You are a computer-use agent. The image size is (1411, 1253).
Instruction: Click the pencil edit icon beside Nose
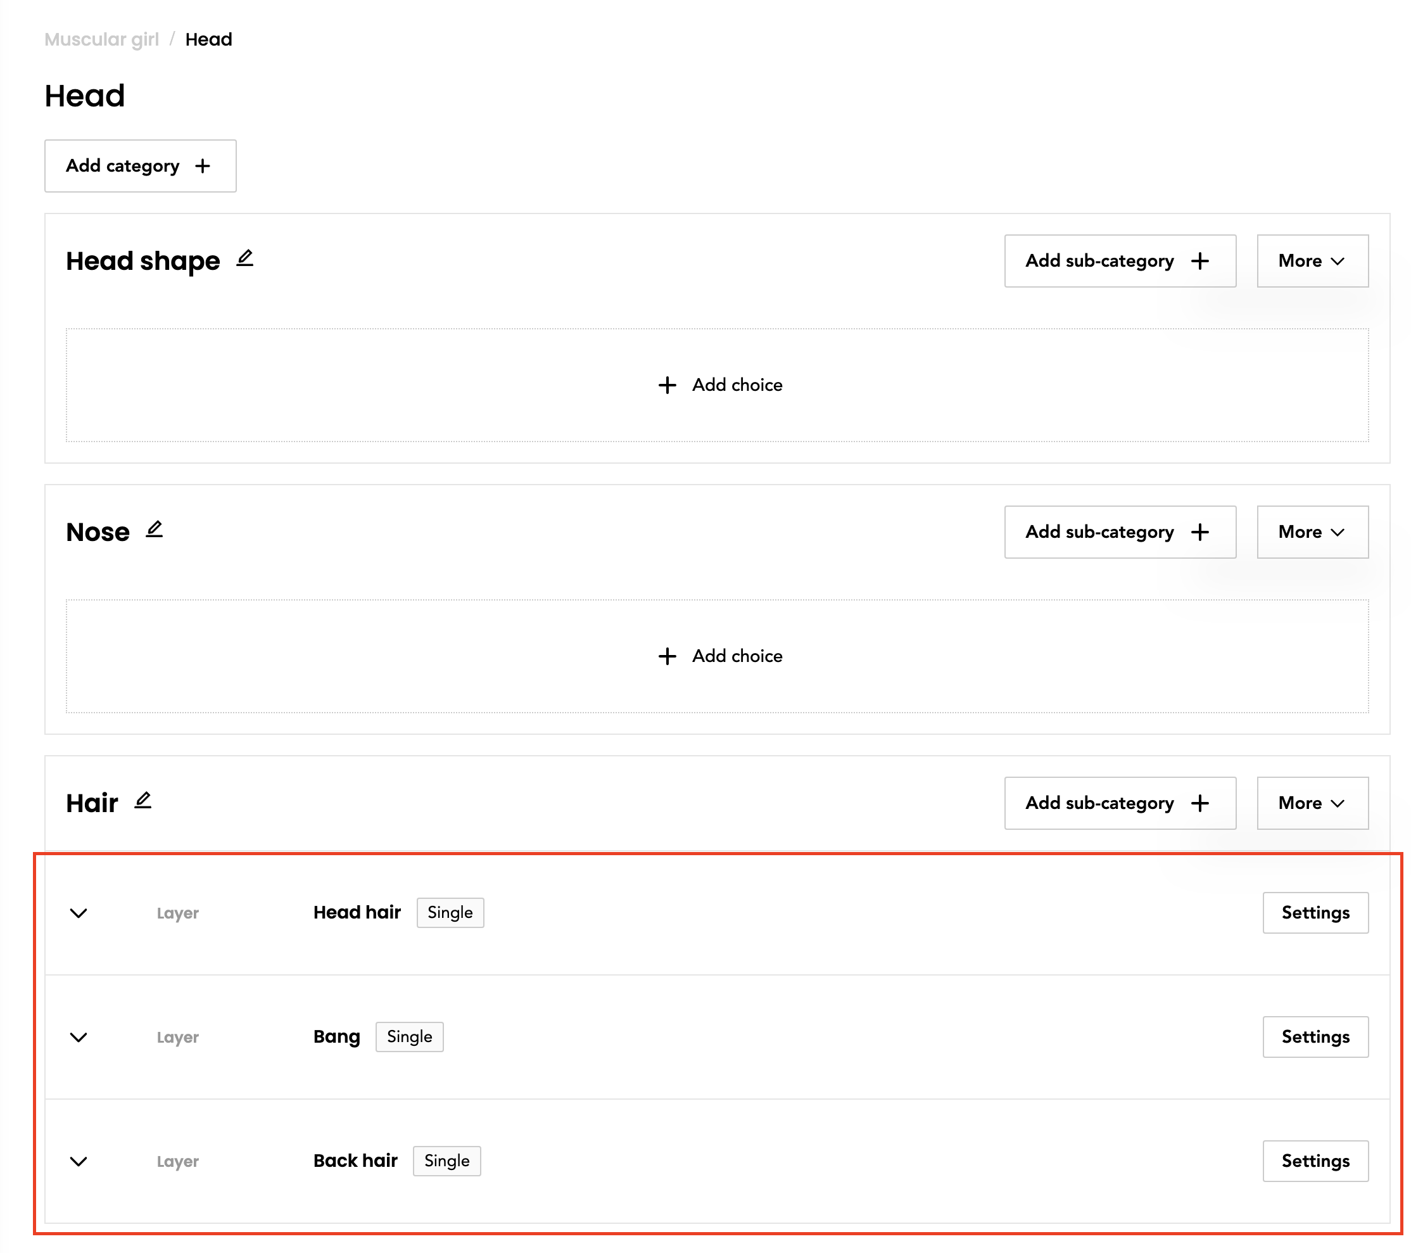point(155,530)
